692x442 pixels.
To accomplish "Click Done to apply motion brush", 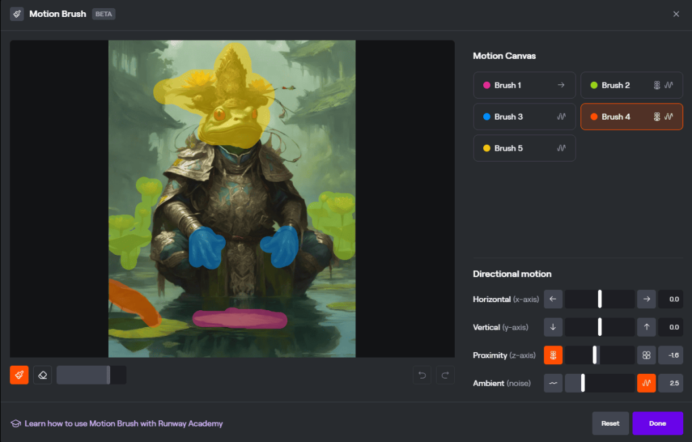I will [x=658, y=424].
